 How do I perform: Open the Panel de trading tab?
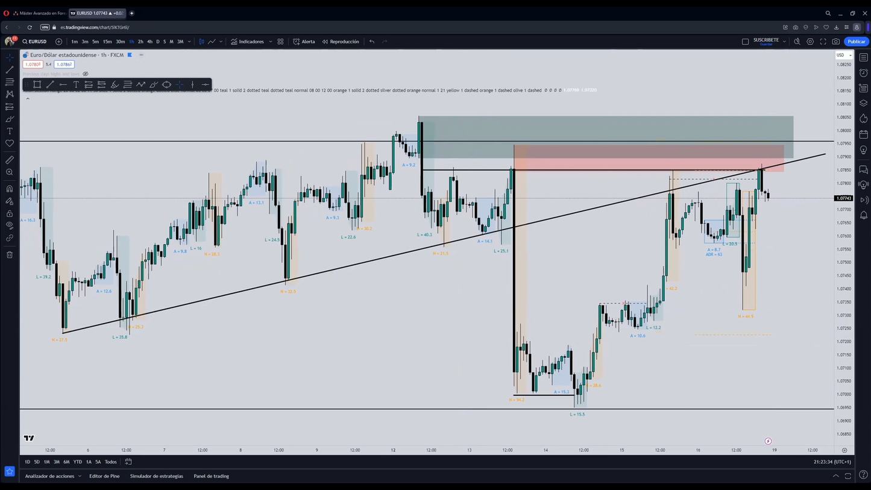(x=211, y=476)
